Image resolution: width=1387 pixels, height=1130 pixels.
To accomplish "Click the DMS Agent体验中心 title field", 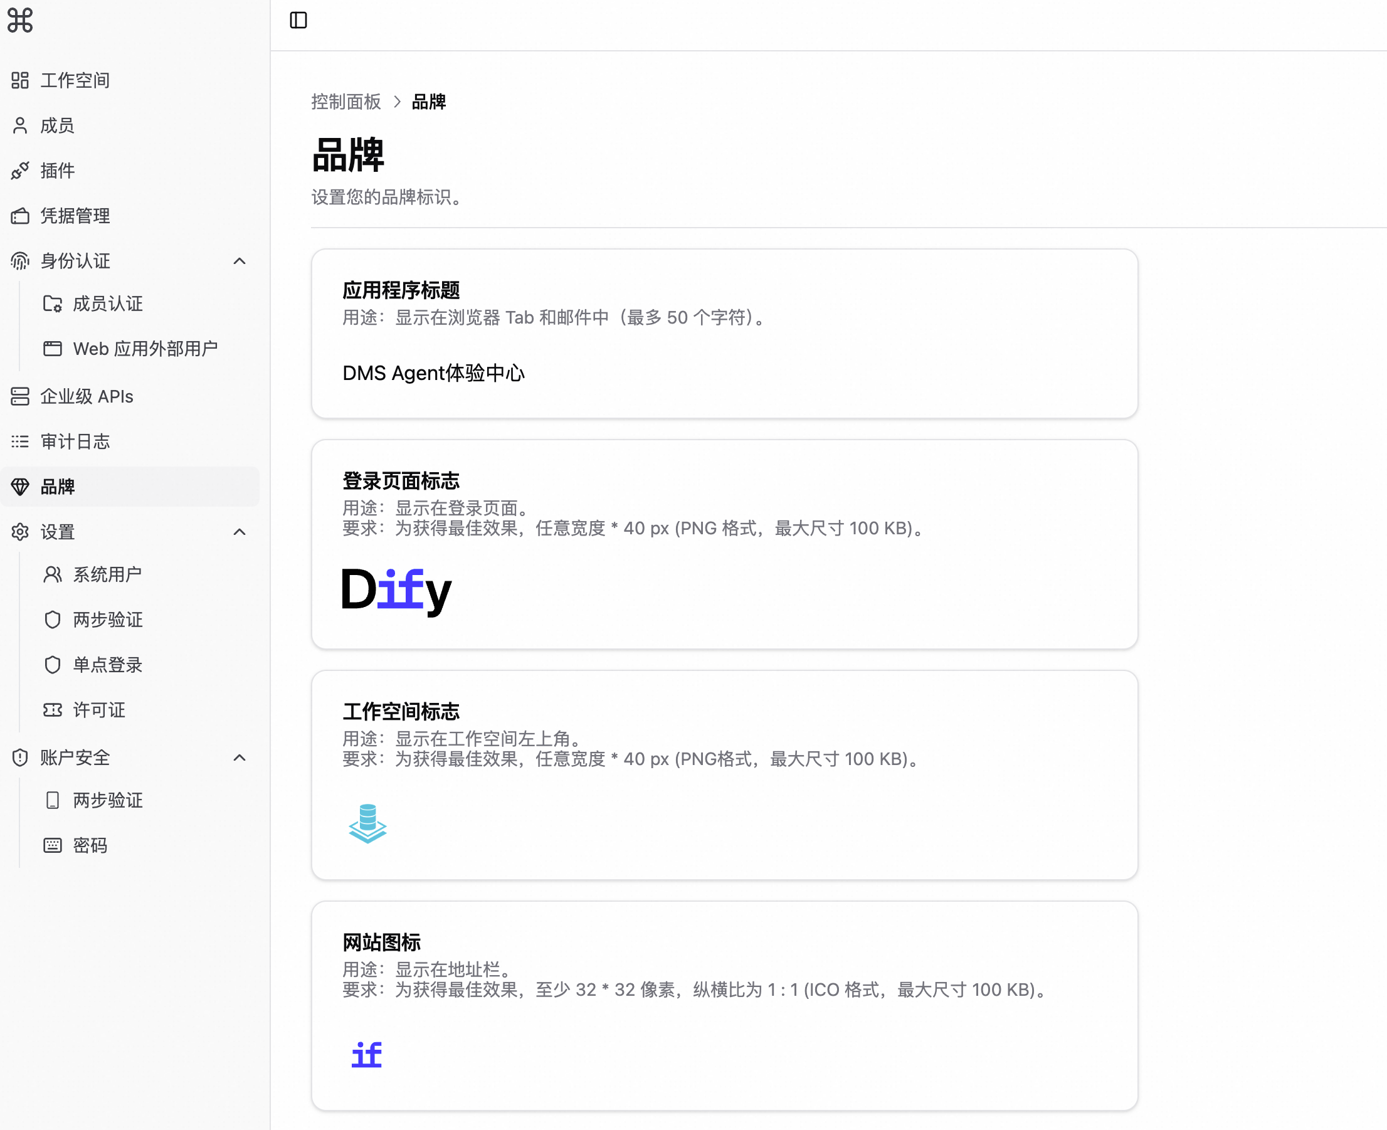I will point(433,374).
